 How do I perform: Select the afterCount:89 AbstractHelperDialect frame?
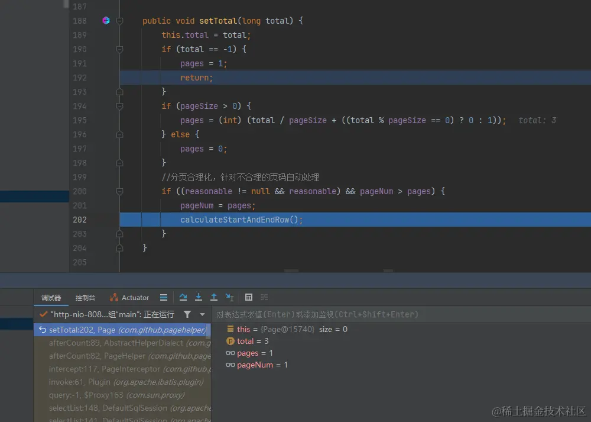122,343
